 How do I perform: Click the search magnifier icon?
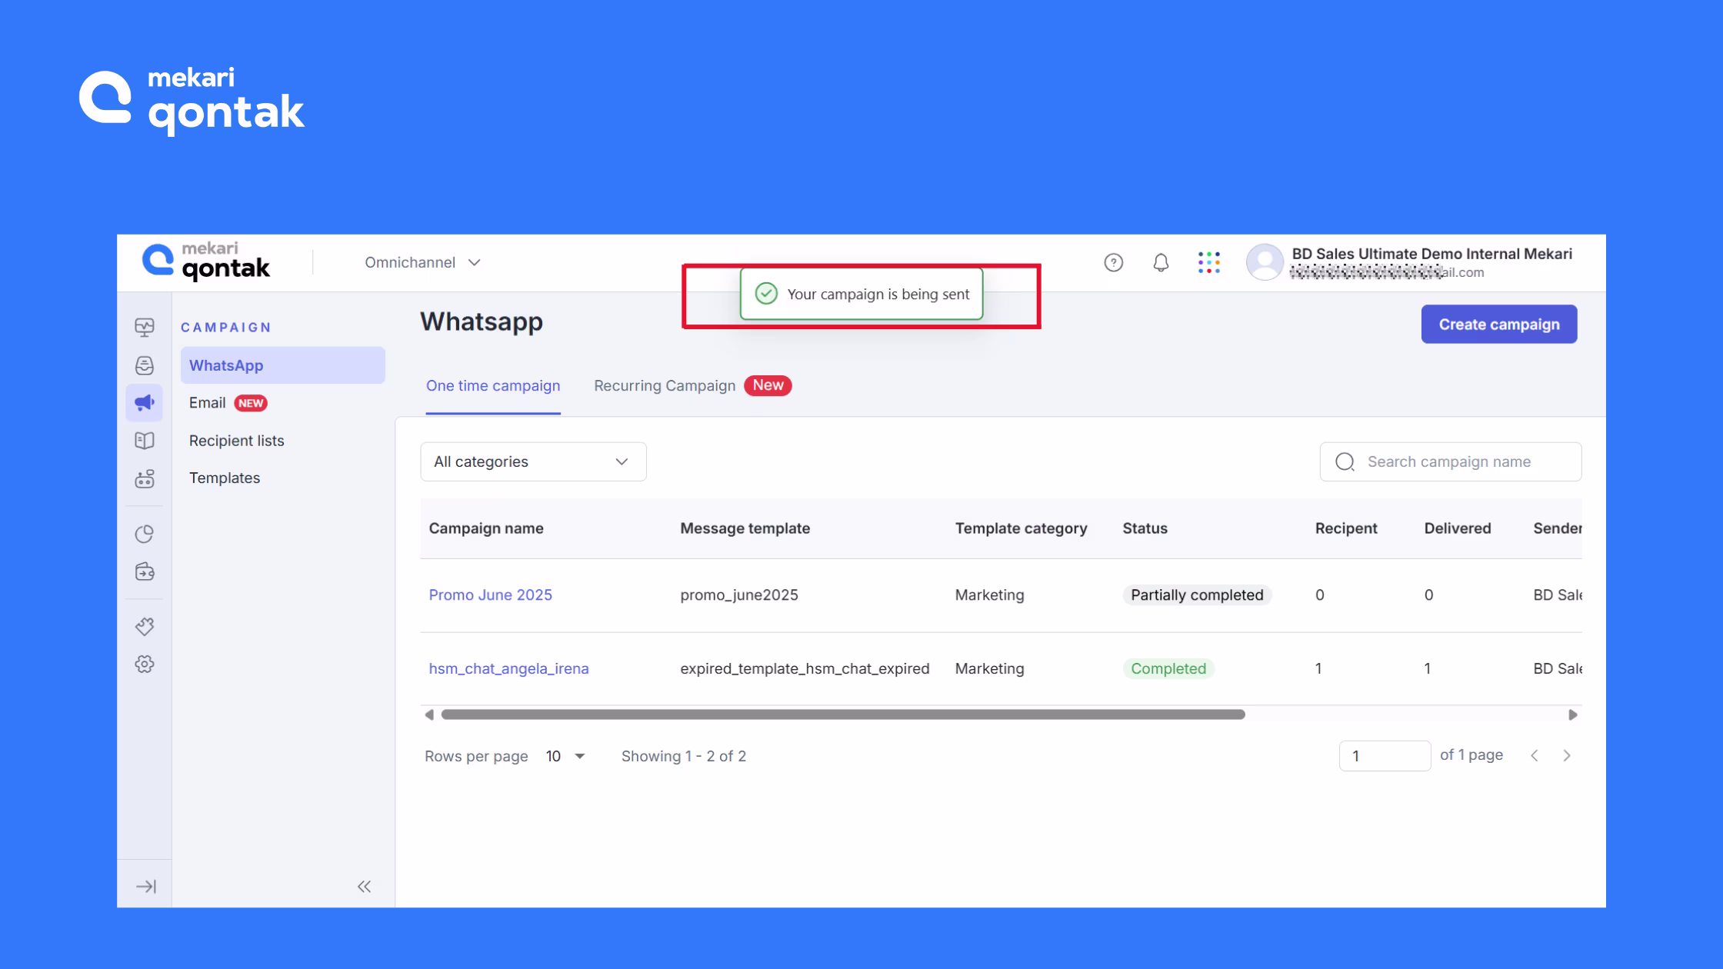point(1345,461)
